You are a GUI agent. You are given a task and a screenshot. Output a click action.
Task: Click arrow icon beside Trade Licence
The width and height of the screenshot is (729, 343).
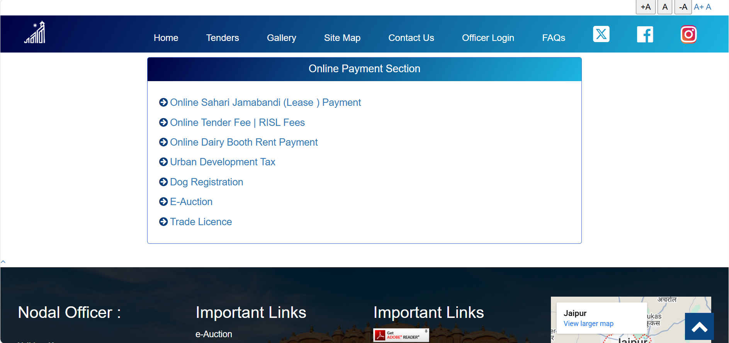(163, 222)
